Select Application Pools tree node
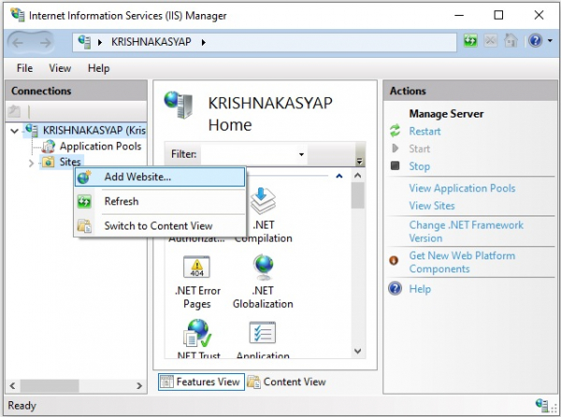The height and width of the screenshot is (417, 561). pos(100,146)
